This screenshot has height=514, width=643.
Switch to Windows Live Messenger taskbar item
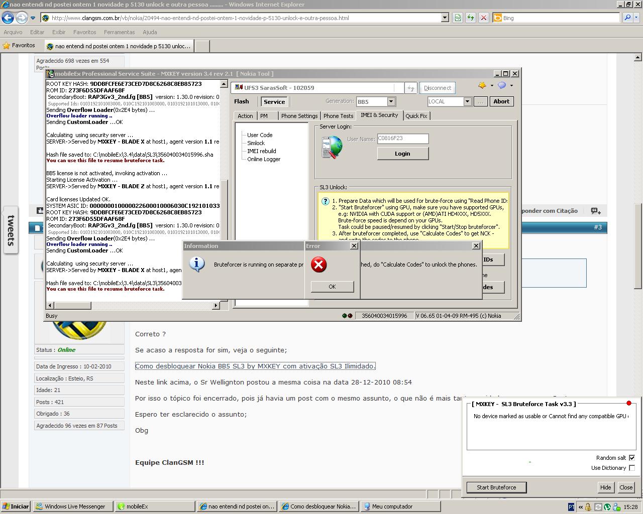click(x=73, y=506)
